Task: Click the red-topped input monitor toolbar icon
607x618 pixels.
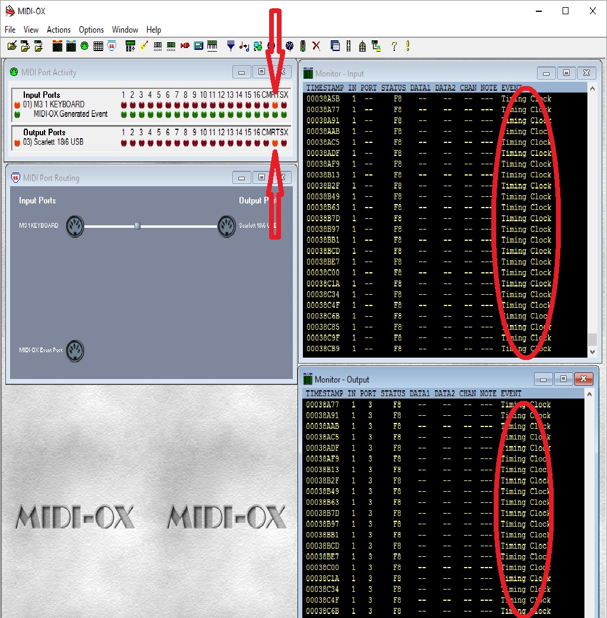Action: point(57,46)
